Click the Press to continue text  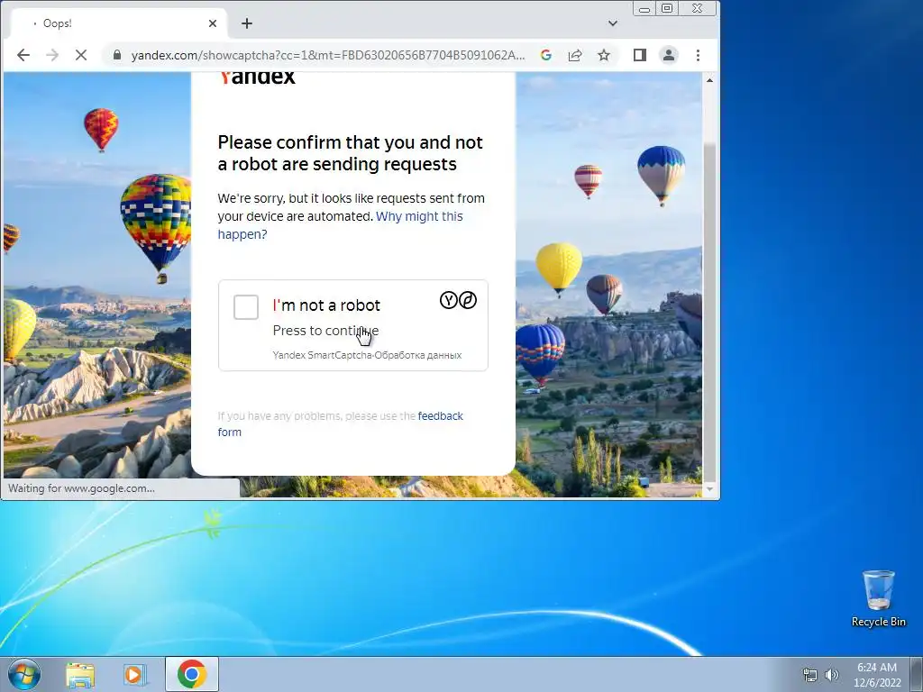coord(325,331)
